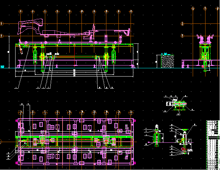Select the white angled lever at fixture end

point(21,49)
